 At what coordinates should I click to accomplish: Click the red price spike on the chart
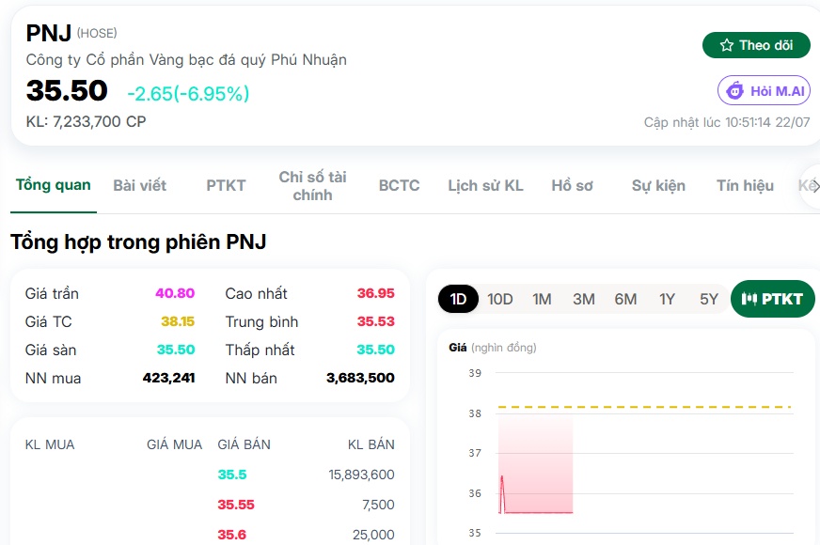pyautogui.click(x=502, y=494)
